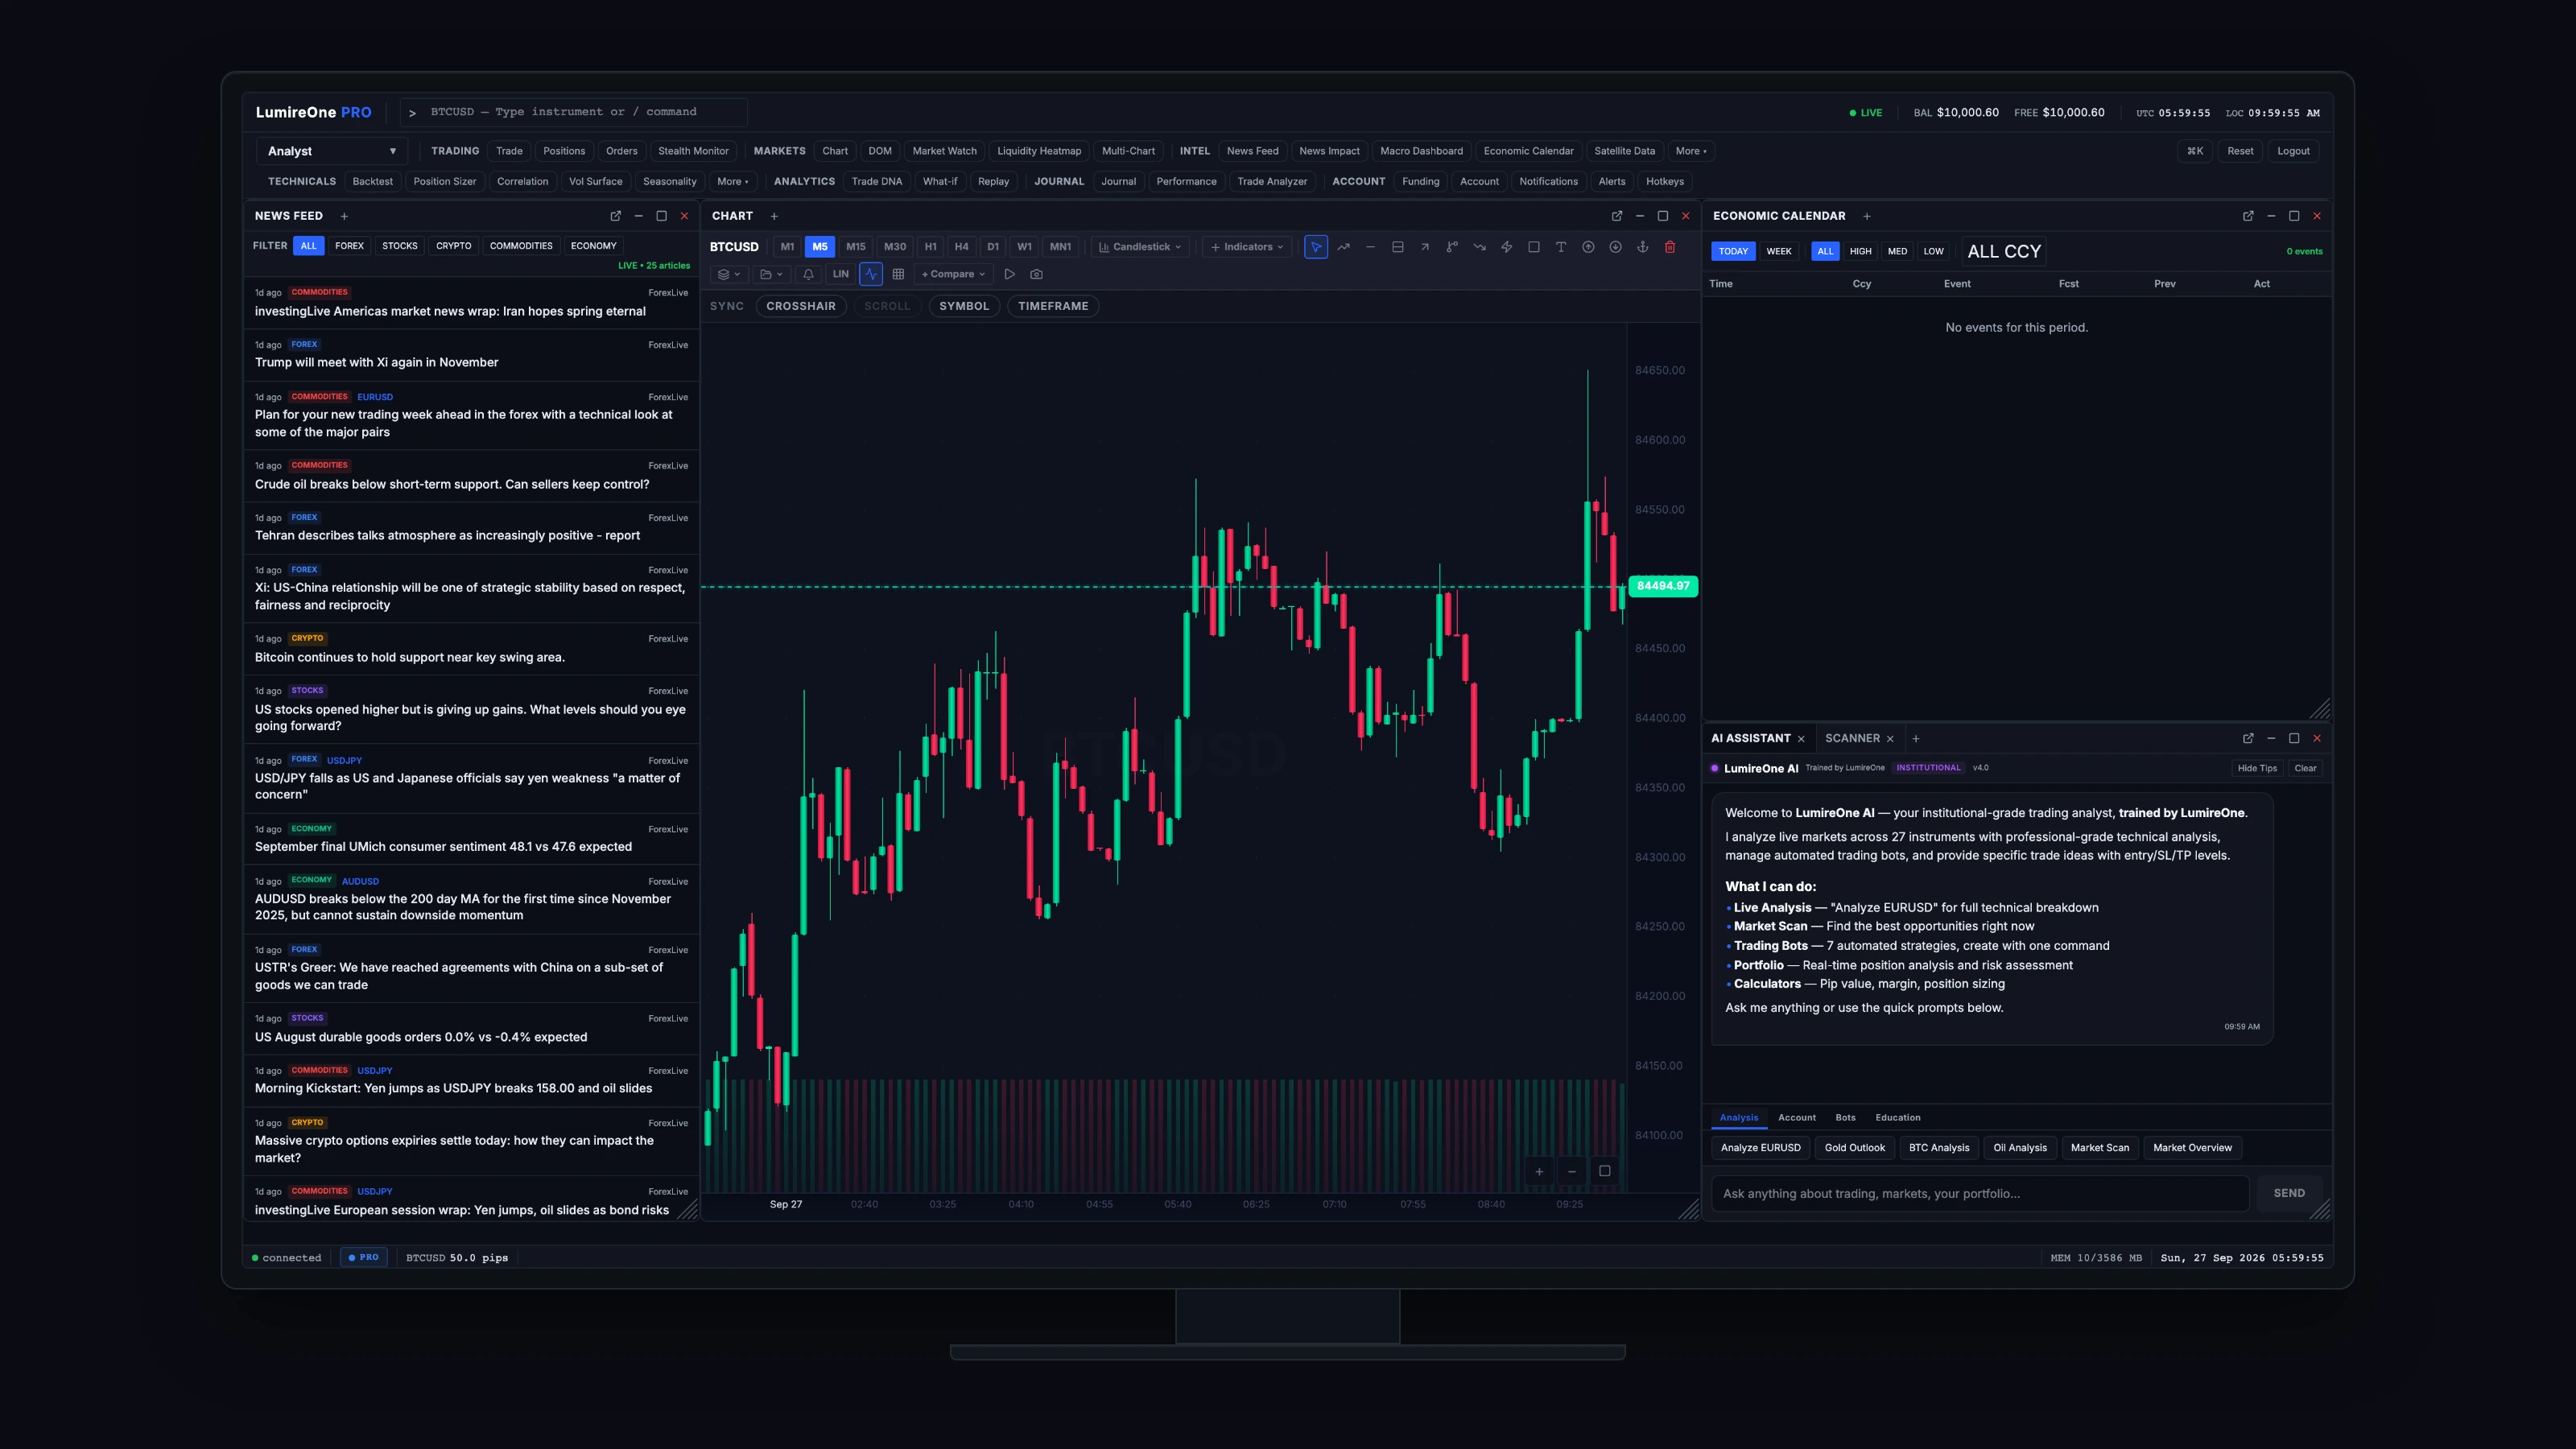The image size is (2576, 1449).
Task: Select the trend line drawing tool
Action: coord(1343,247)
